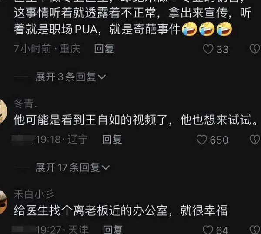Click chevron next to 展开3条回复
261x234 pixels.
tap(102, 77)
